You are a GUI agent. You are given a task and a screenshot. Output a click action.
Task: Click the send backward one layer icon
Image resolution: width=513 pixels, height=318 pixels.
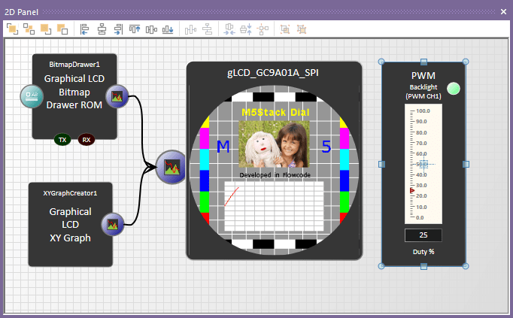(x=62, y=29)
